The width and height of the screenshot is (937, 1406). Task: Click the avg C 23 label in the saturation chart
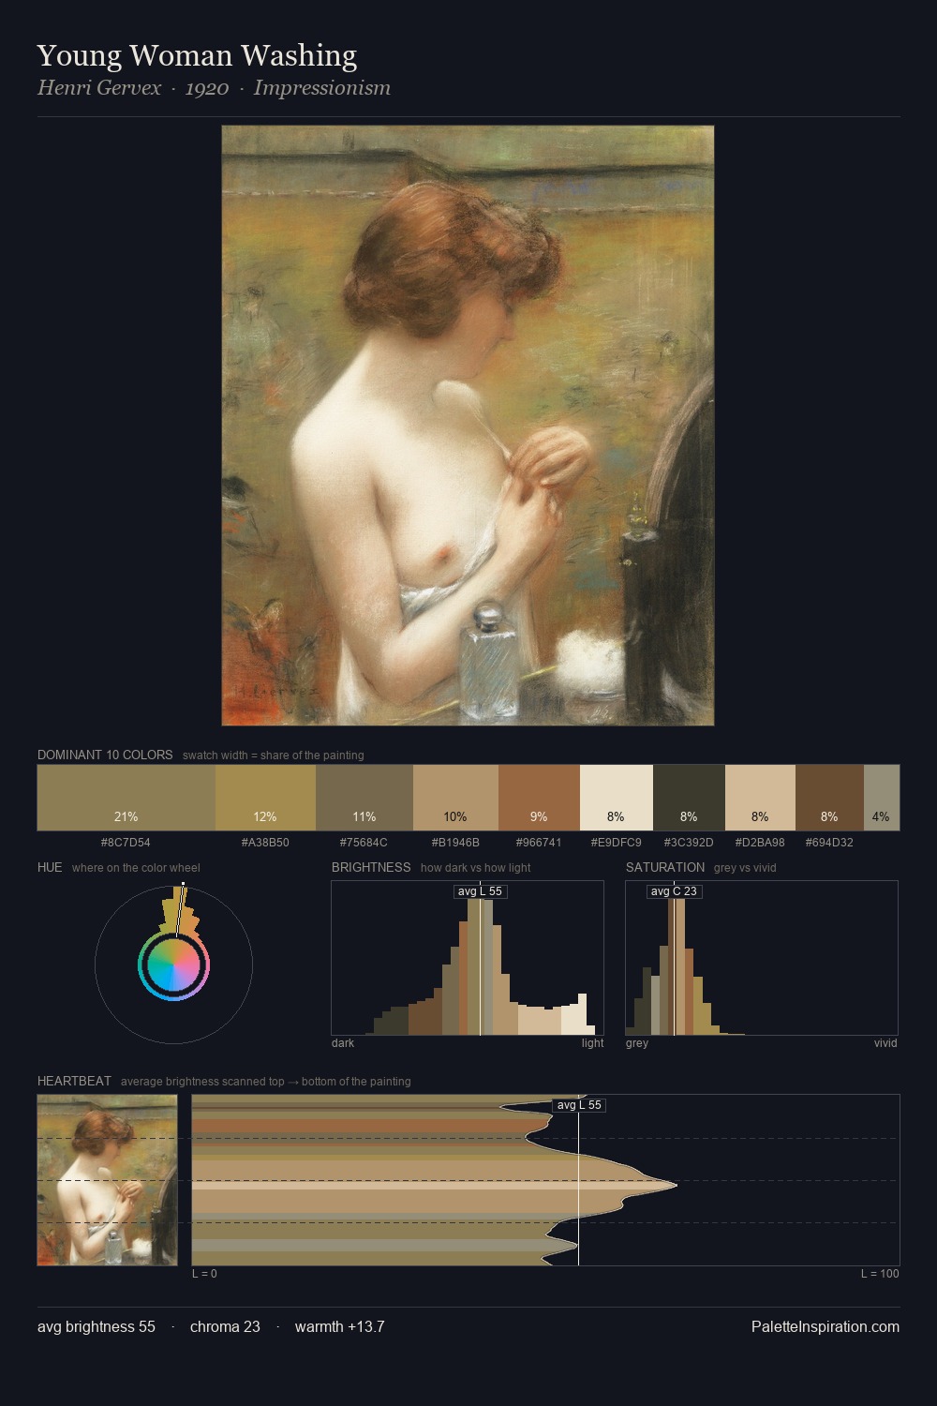[674, 891]
